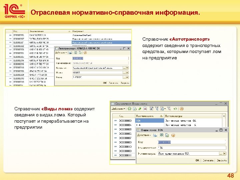Click green Add item icon in Виды лома list

129,109
